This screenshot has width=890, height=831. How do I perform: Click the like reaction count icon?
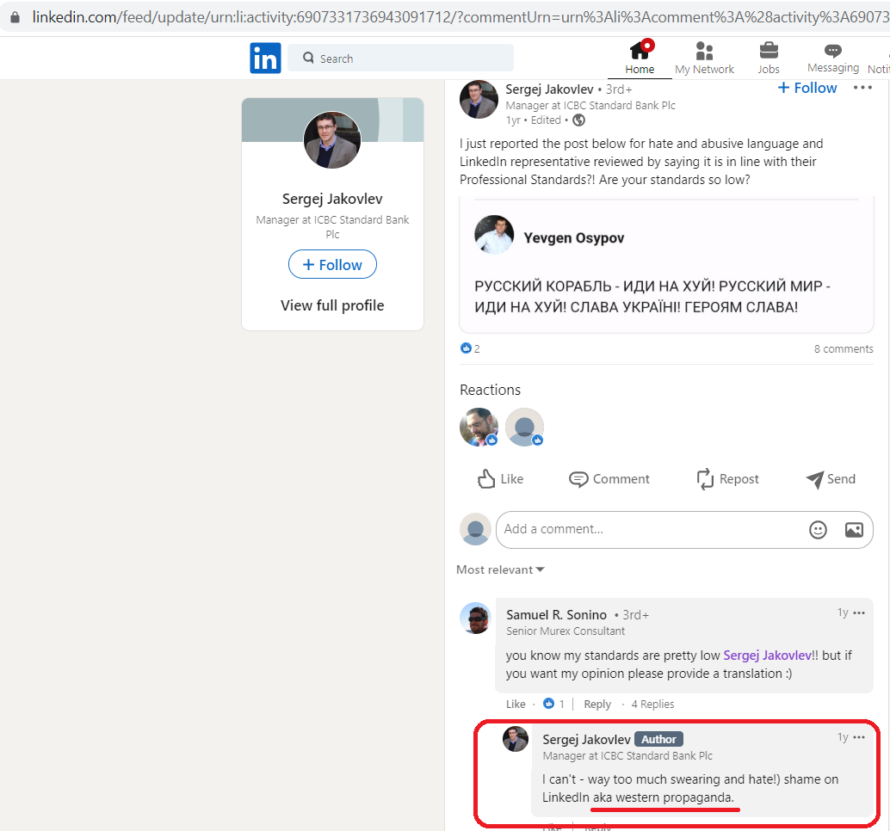coord(466,348)
